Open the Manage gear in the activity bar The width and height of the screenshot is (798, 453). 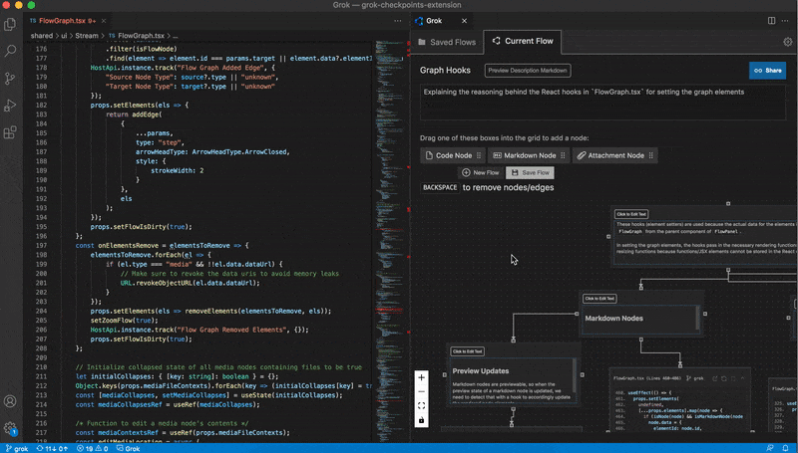pyautogui.click(x=10, y=428)
